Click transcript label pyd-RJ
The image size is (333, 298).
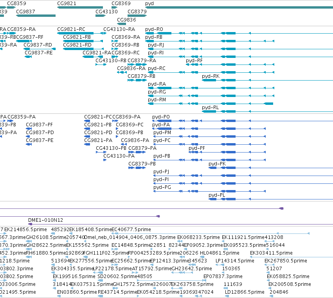coord(156,45)
